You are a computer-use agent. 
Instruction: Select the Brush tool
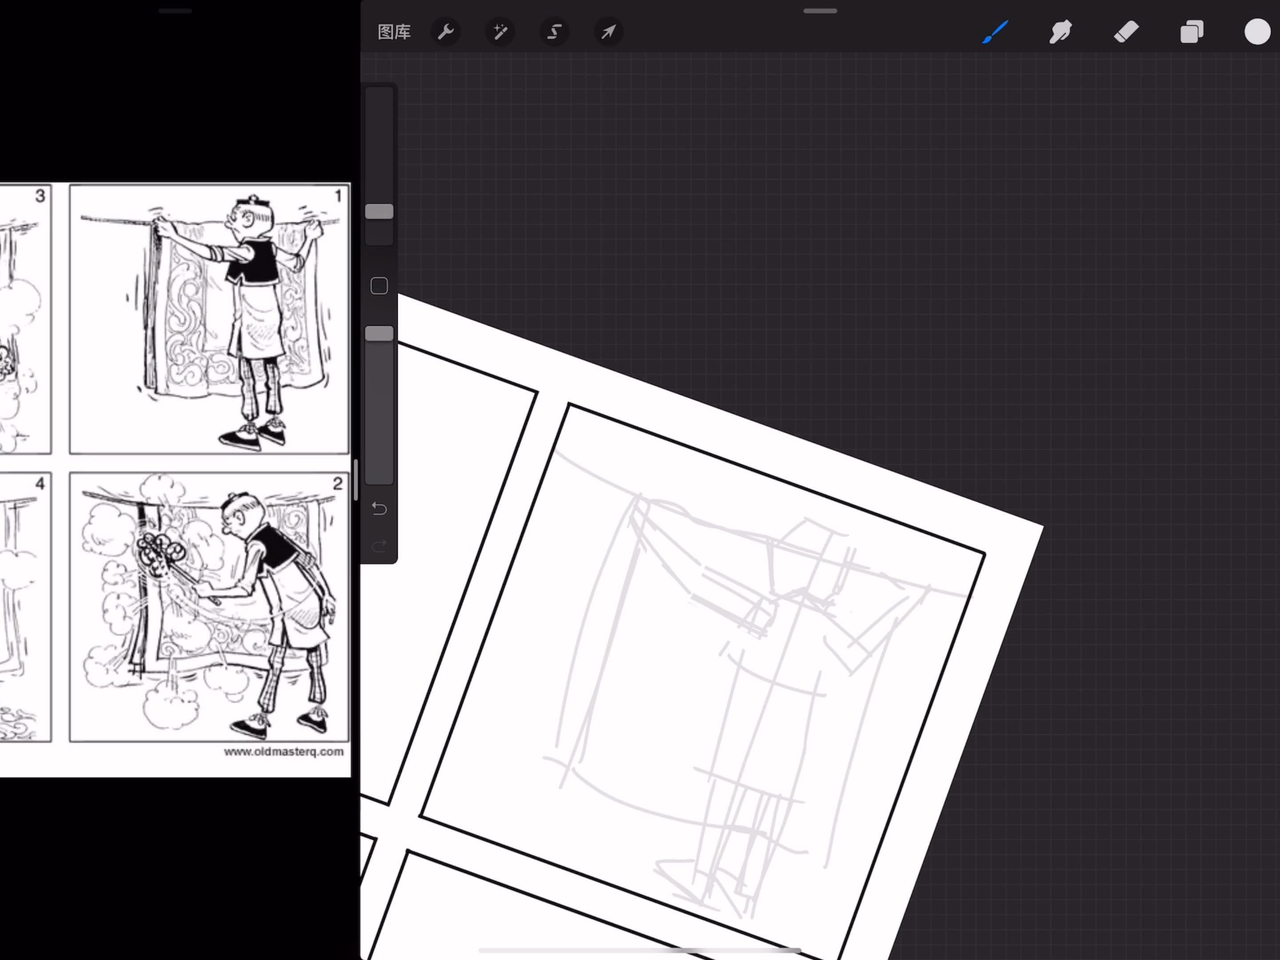click(995, 32)
